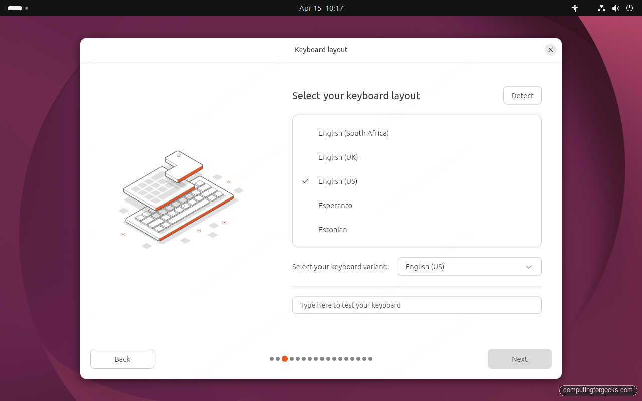The width and height of the screenshot is (642, 401).
Task: Click the Keyboard layout title bar
Action: (321, 49)
